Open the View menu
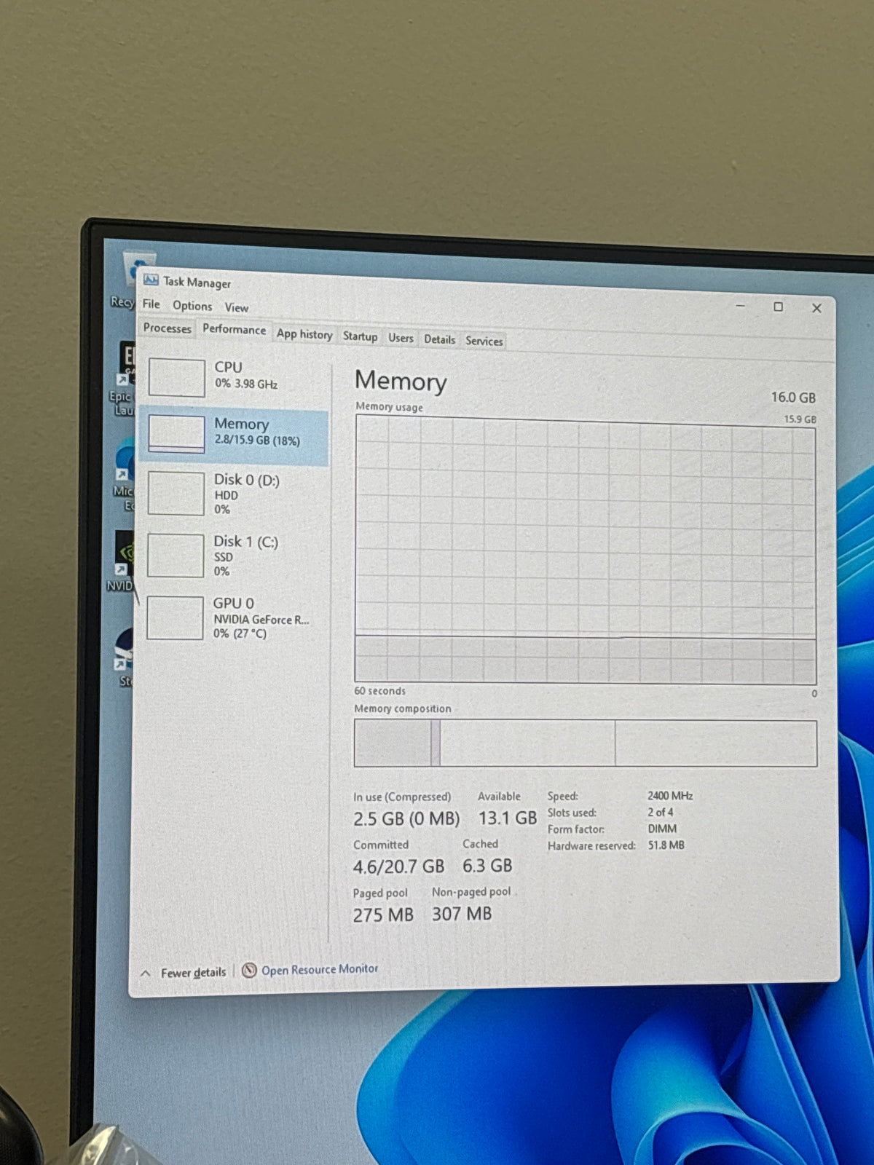Image resolution: width=874 pixels, height=1165 pixels. pyautogui.click(x=236, y=307)
